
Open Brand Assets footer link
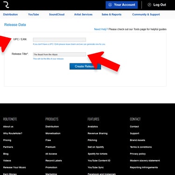click(138, 140)
